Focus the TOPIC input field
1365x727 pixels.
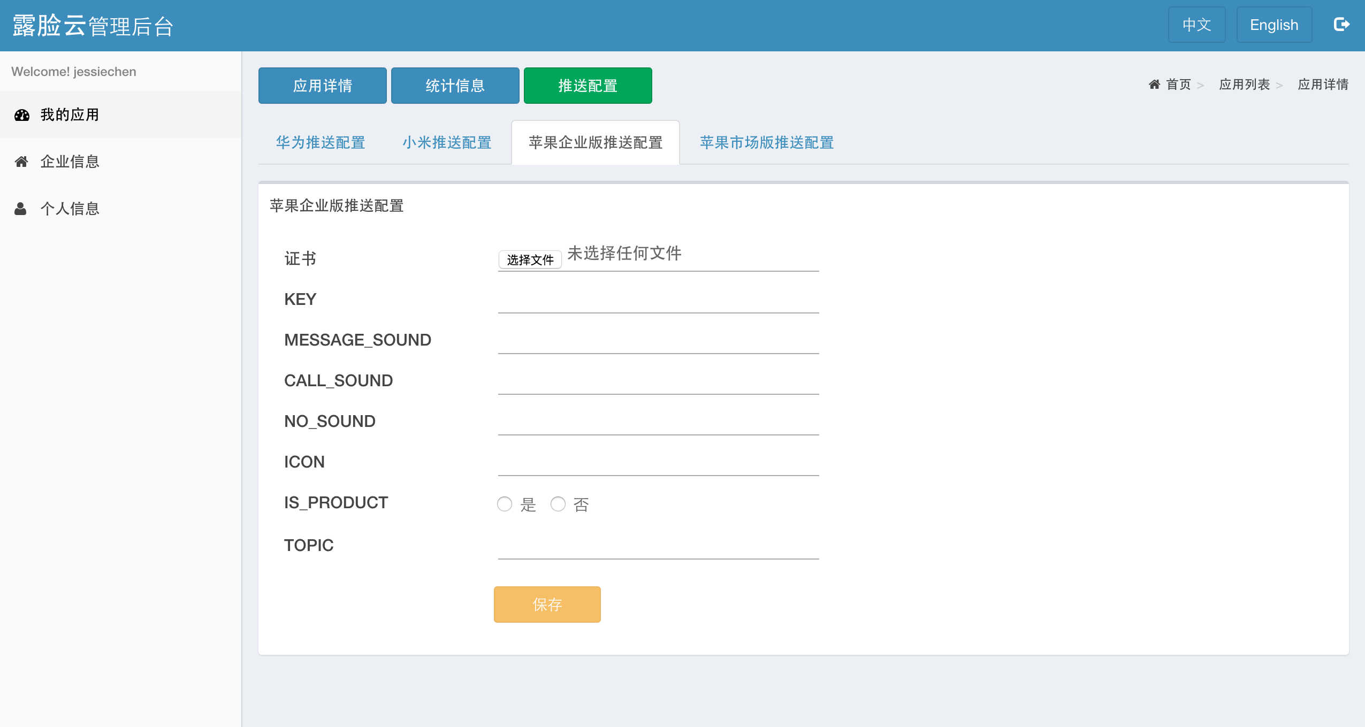659,545
